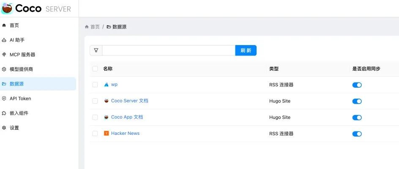Turn off sync for Hacker News
This screenshot has width=399, height=169.
pyautogui.click(x=357, y=134)
